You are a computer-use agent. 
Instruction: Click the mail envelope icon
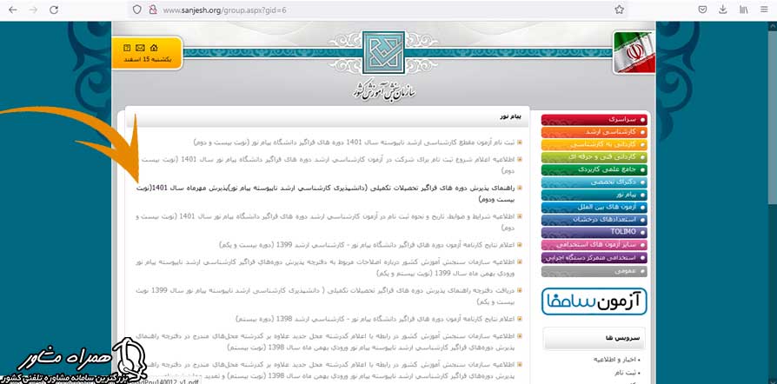tap(140, 48)
